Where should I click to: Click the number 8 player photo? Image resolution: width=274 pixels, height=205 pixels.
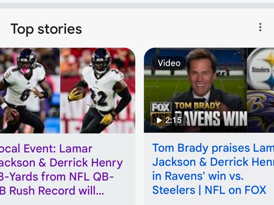coord(30,90)
